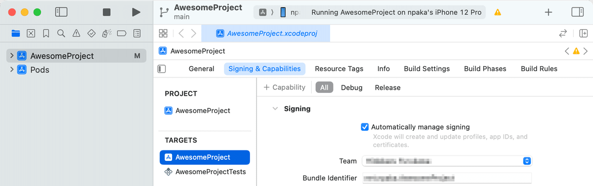The image size is (593, 186).
Task: Stop the running build
Action: [107, 12]
